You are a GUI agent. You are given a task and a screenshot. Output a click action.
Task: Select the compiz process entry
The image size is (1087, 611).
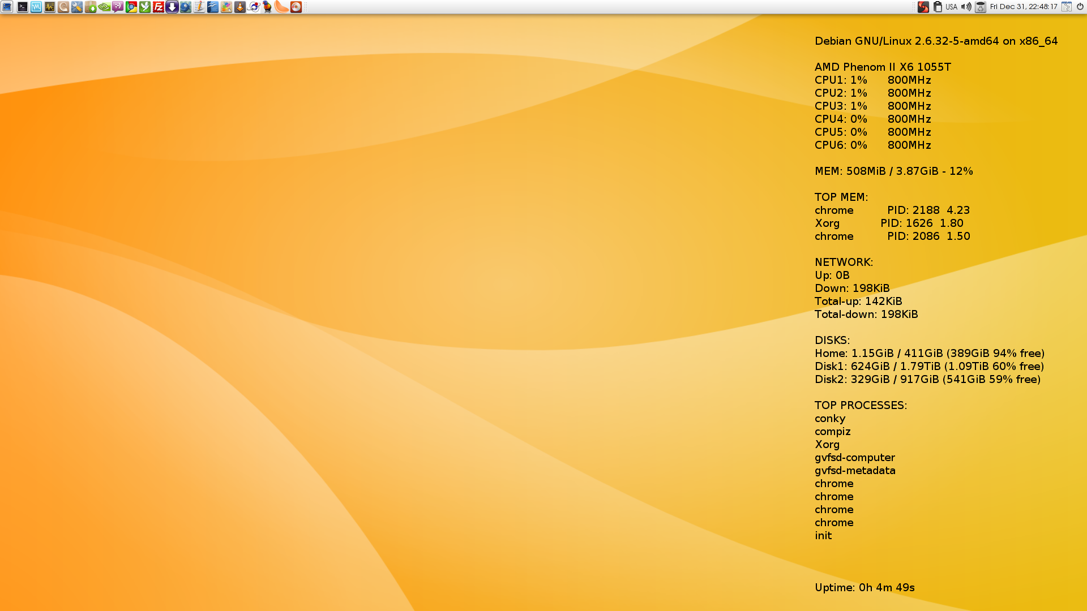tap(832, 432)
